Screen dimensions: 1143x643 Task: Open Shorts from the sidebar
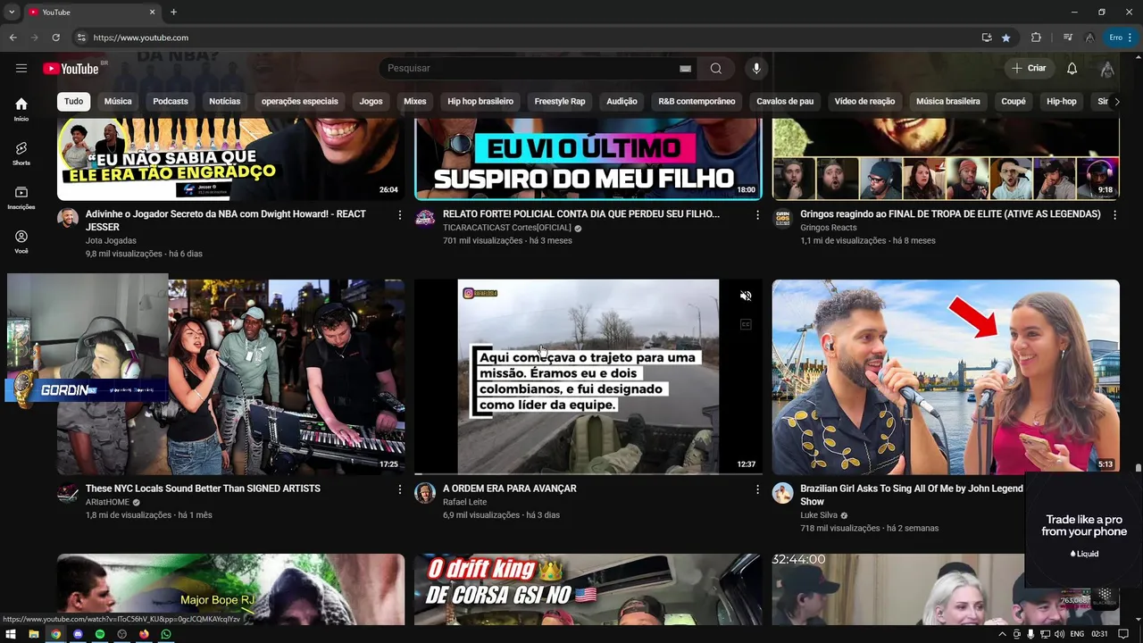(21, 154)
